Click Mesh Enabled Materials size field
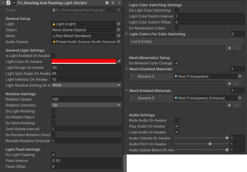The height and width of the screenshot is (172, 247). 237,90
